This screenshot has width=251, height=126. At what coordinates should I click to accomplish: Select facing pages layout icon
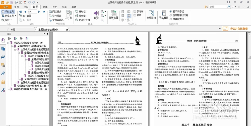pos(129,12)
